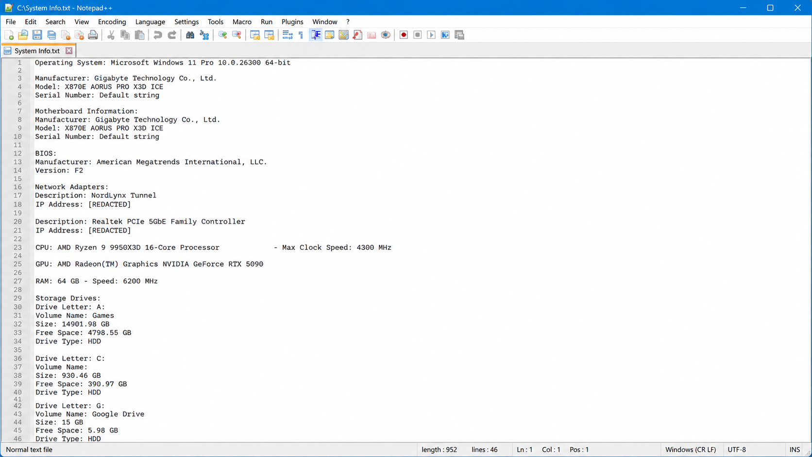
Task: Click the Open file toolbar icon
Action: point(23,35)
